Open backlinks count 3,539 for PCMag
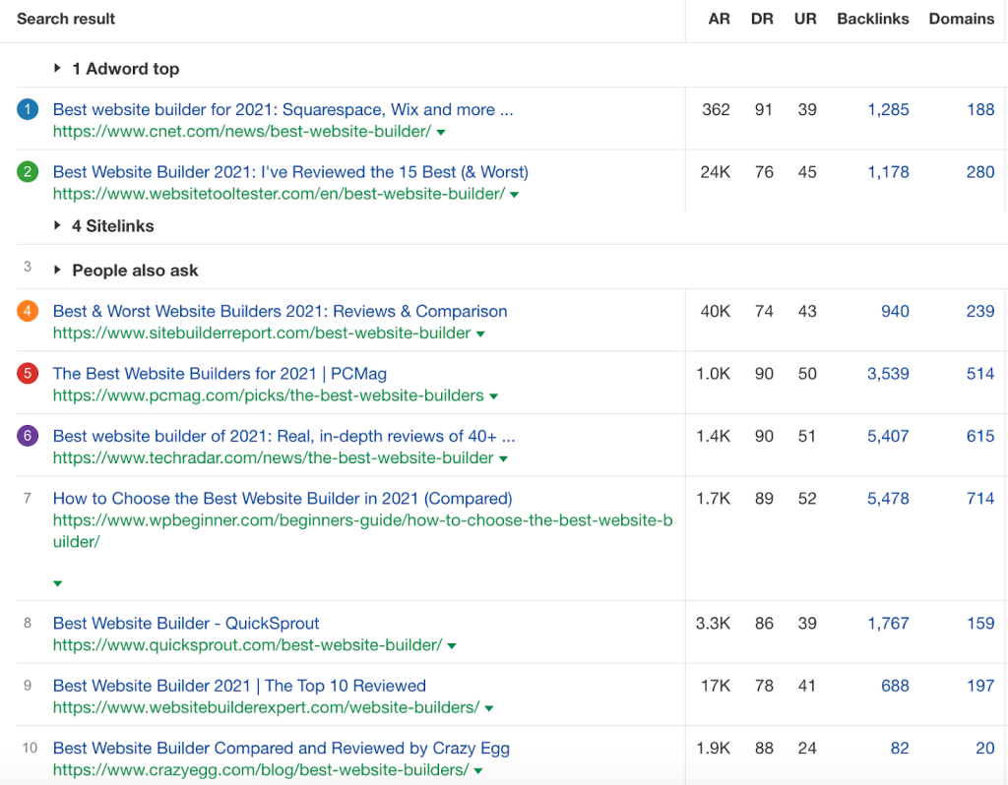This screenshot has height=785, width=1008. coord(888,373)
